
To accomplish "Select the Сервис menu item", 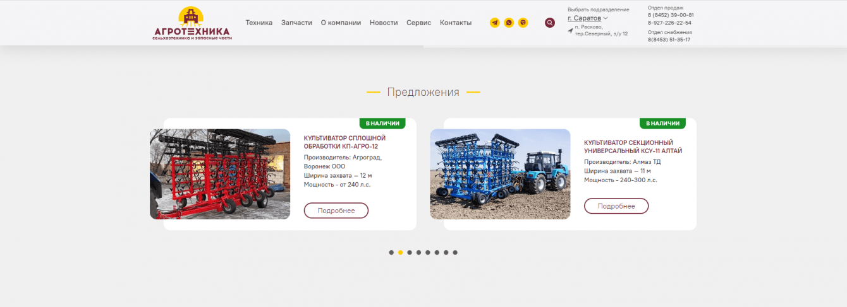I will pos(418,23).
